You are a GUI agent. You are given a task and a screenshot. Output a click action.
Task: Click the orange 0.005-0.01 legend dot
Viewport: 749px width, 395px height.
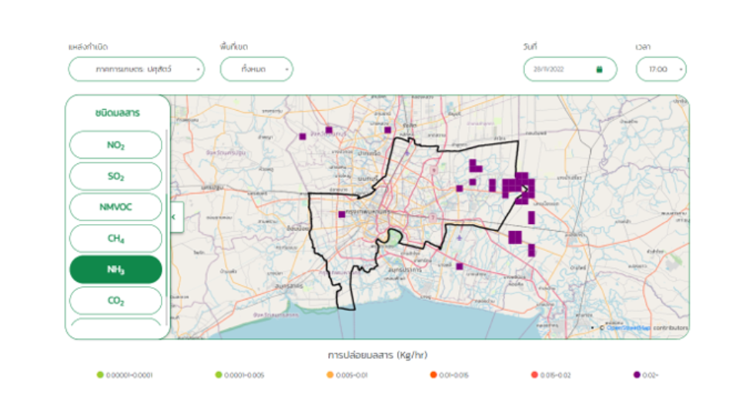pyautogui.click(x=329, y=375)
